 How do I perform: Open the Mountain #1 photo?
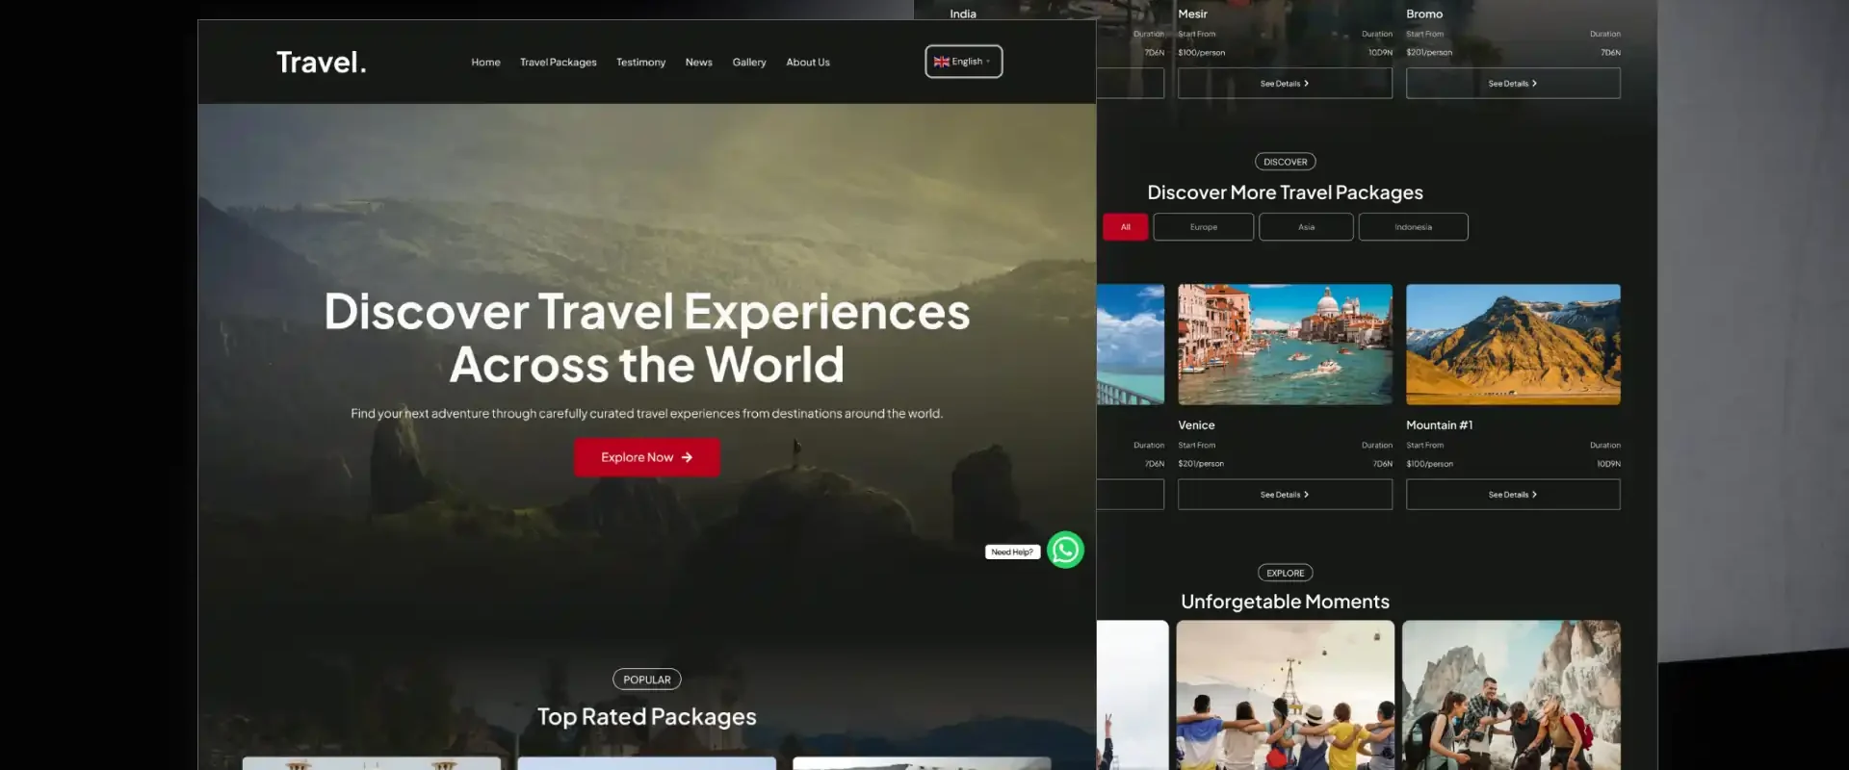point(1513,345)
